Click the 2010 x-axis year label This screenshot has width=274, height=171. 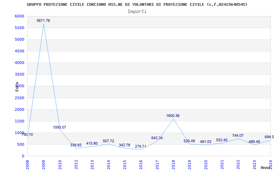tap(60, 165)
